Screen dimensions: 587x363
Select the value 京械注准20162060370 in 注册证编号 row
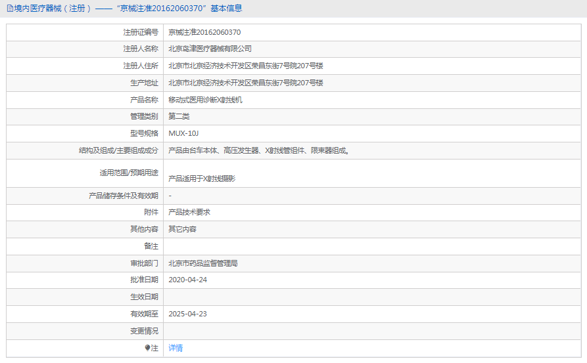tap(204, 32)
